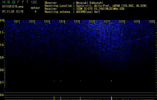Screen dimensions: 157x100
Task: Click the yellow detection tick just before 1214
Action: tap(61, 98)
